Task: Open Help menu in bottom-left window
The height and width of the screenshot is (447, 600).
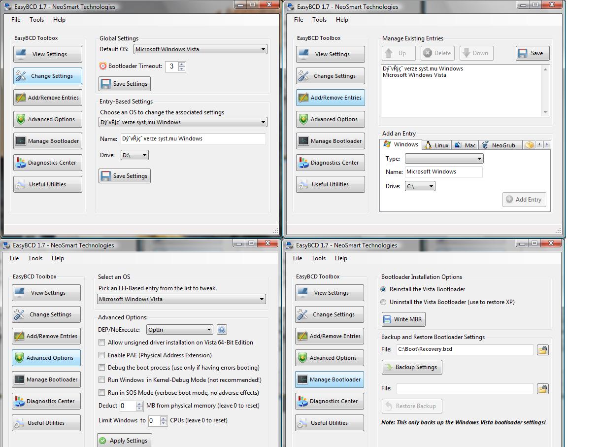Action: click(58, 258)
